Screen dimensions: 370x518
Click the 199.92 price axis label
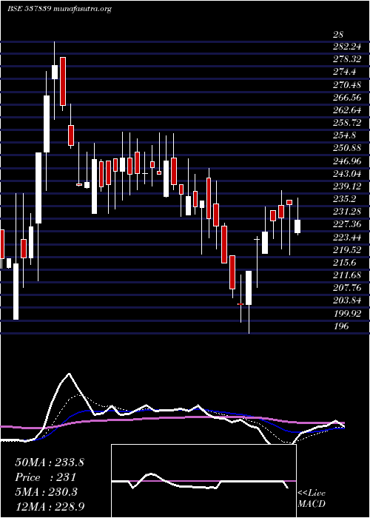click(x=346, y=313)
